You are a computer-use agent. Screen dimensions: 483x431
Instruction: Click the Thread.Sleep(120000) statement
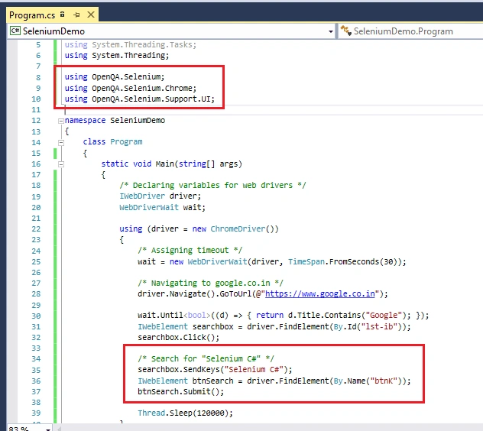click(186, 413)
